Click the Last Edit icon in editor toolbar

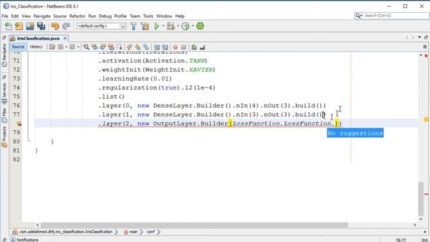(52, 47)
